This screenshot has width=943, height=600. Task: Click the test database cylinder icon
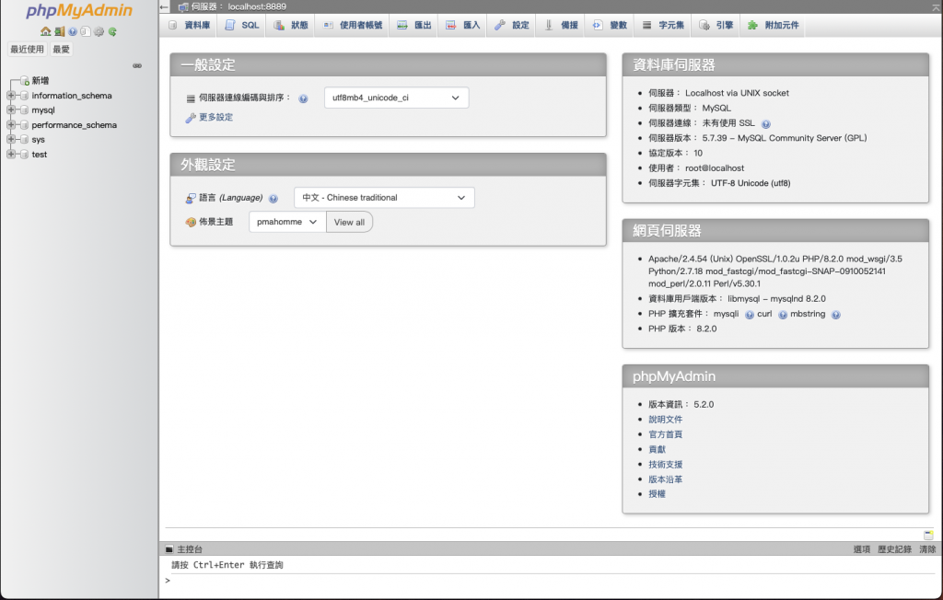click(24, 155)
